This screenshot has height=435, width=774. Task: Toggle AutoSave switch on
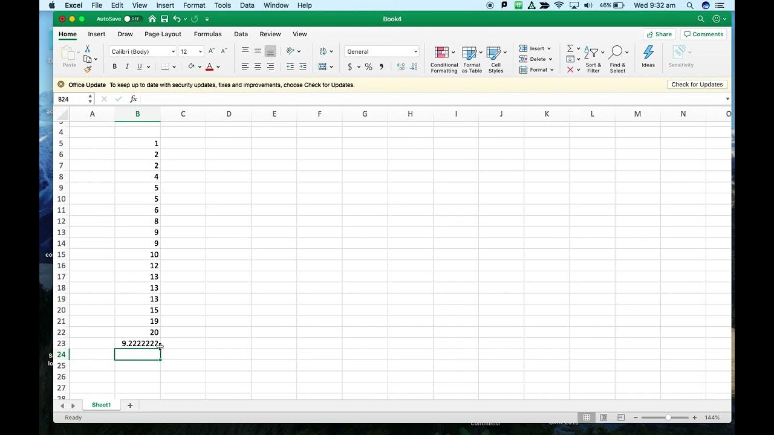coord(132,19)
